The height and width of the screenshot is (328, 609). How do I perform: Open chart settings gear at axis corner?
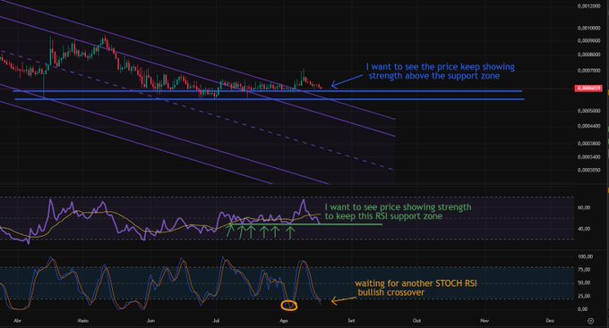pos(590,321)
